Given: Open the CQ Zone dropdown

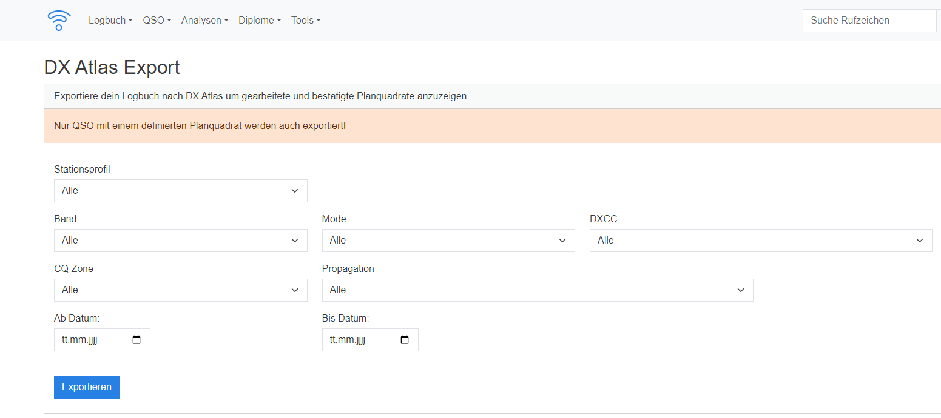Looking at the screenshot, I should click(180, 290).
